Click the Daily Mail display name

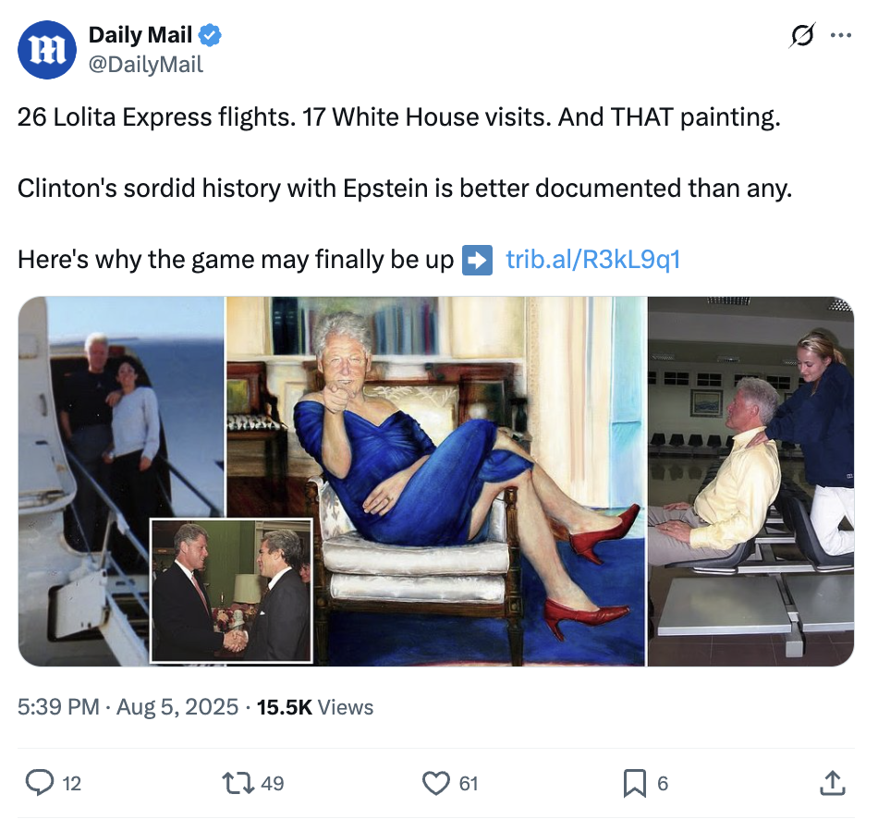pyautogui.click(x=140, y=35)
